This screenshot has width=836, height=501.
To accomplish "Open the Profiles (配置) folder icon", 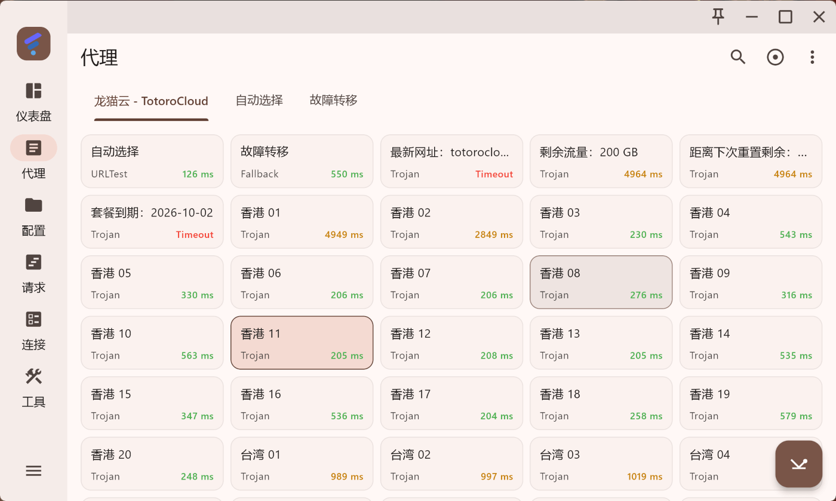I will (33, 205).
